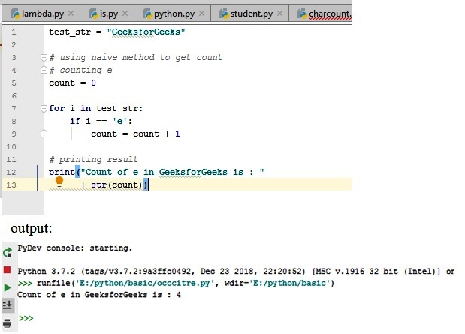
Task: Stop the console with red square
Action: (7, 269)
